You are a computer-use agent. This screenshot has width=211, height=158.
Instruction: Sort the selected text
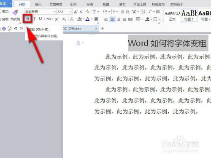pos(143,12)
